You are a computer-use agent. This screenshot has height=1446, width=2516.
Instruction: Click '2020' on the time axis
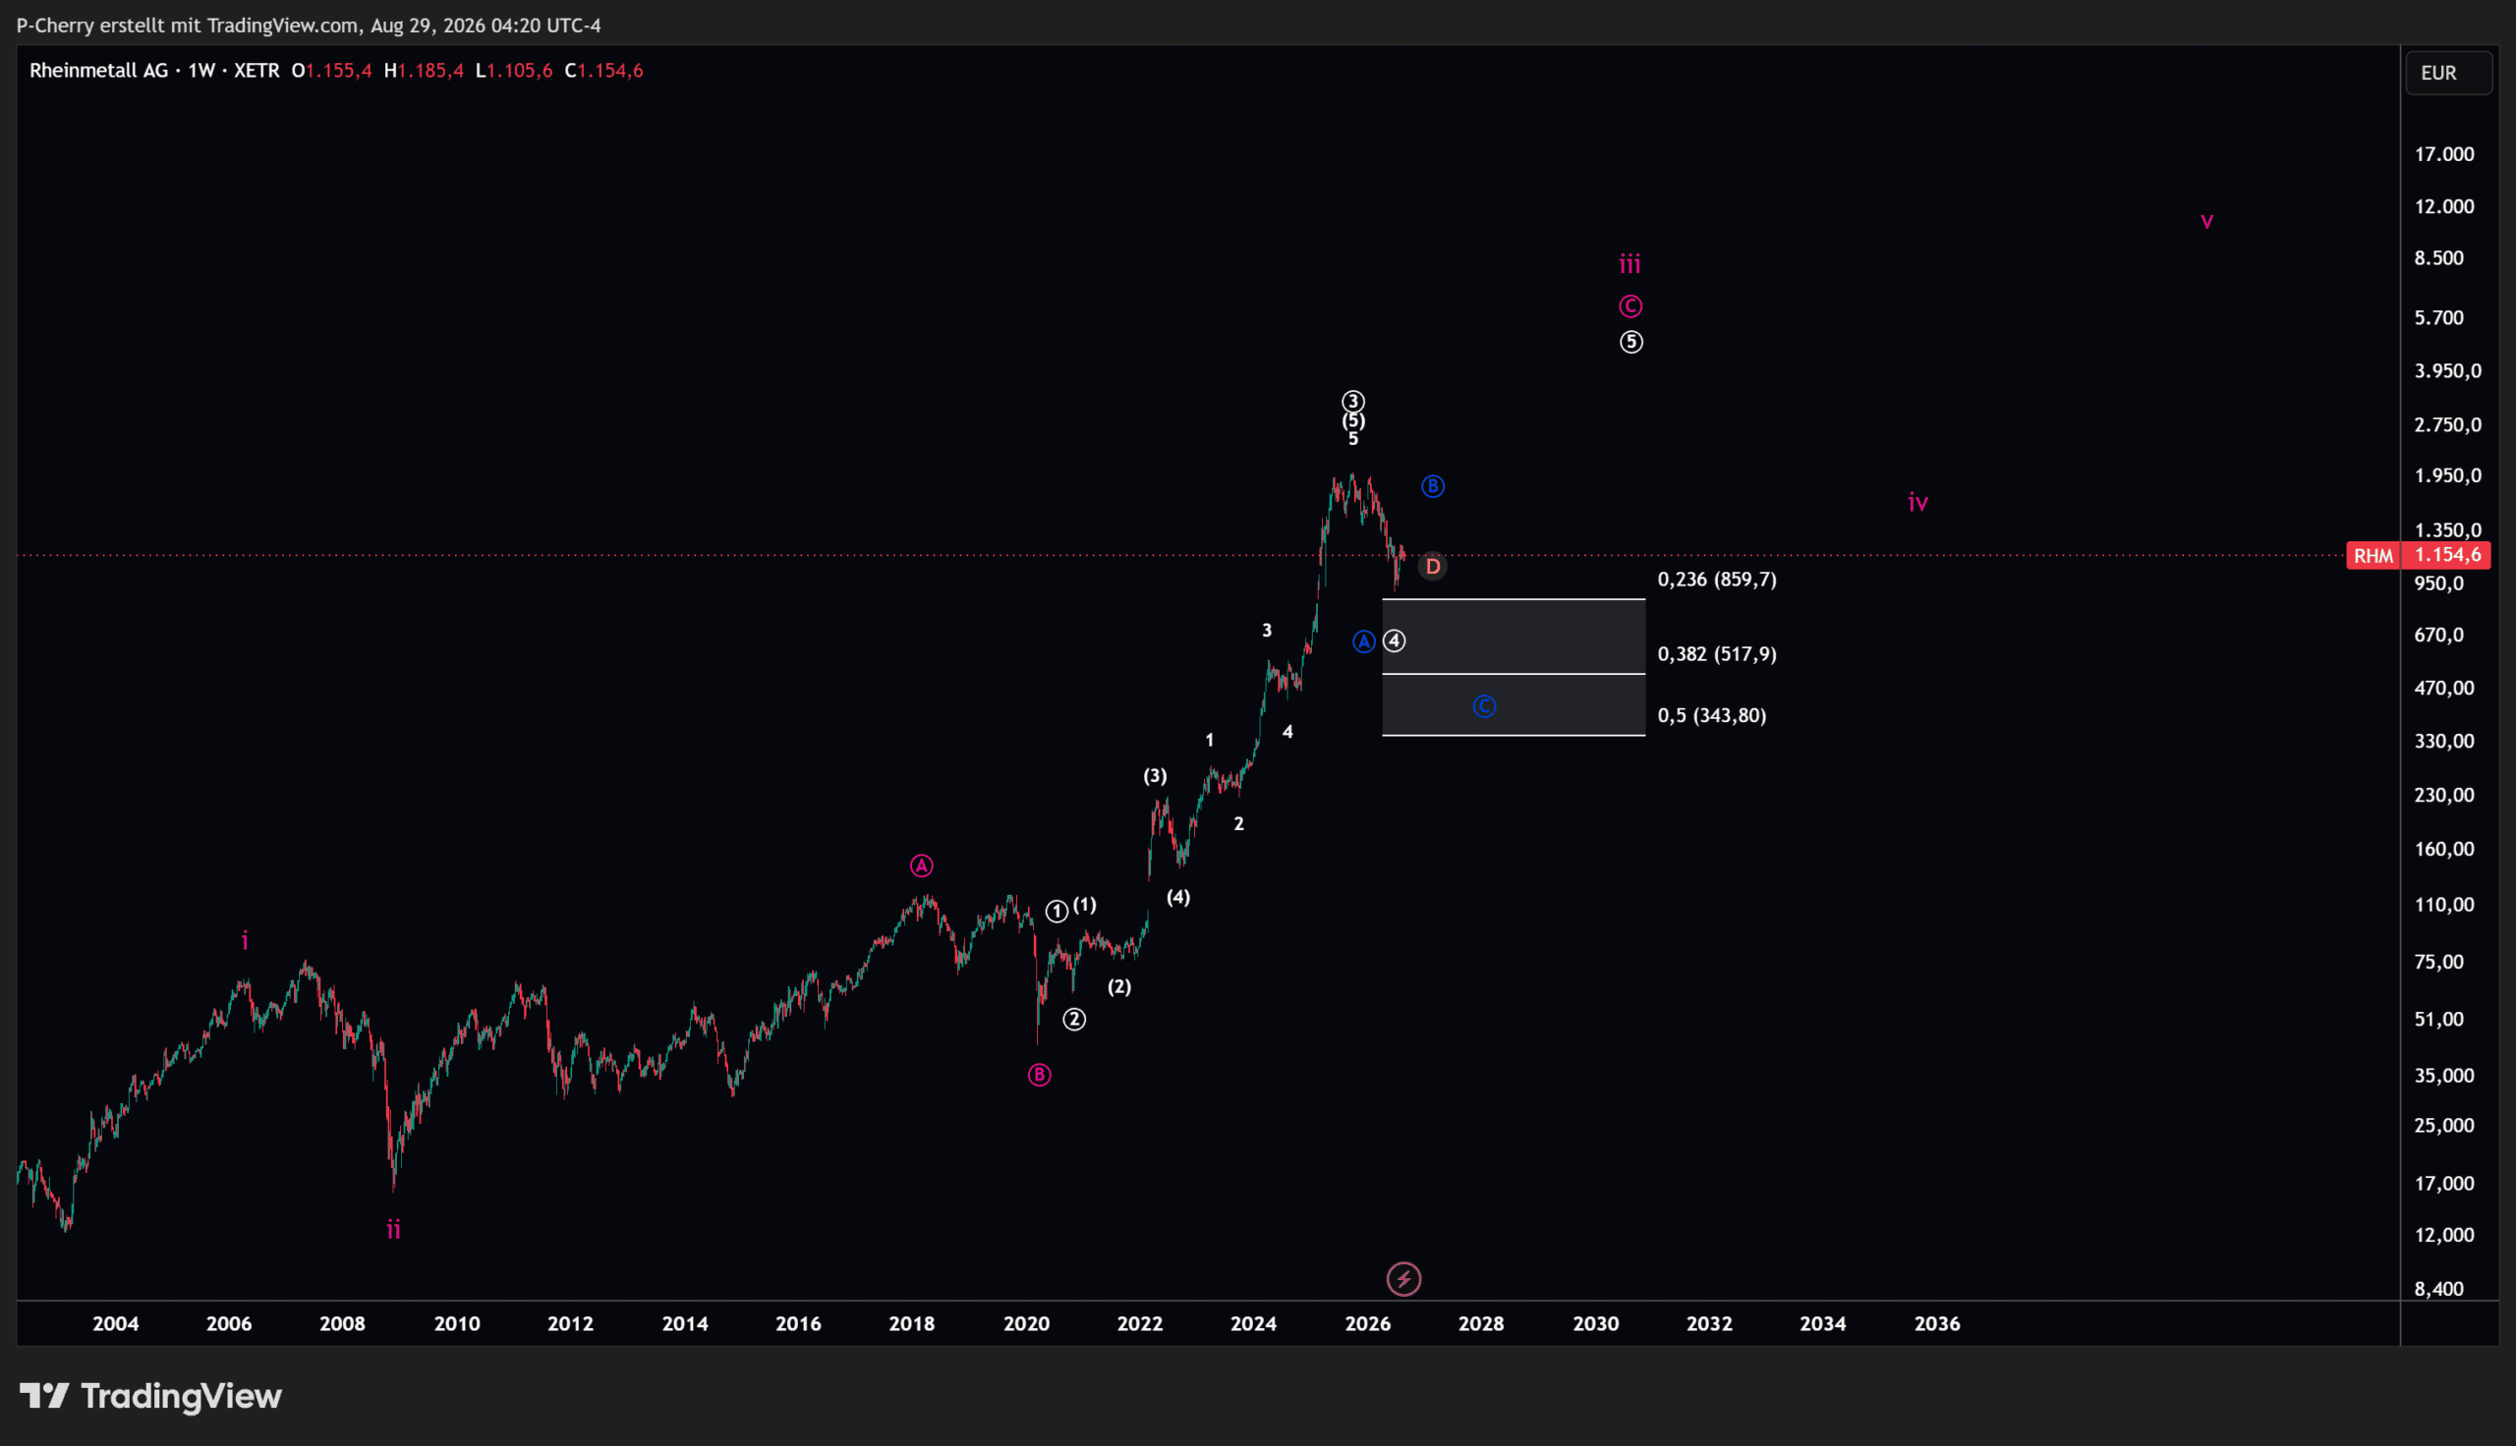coord(1026,1324)
